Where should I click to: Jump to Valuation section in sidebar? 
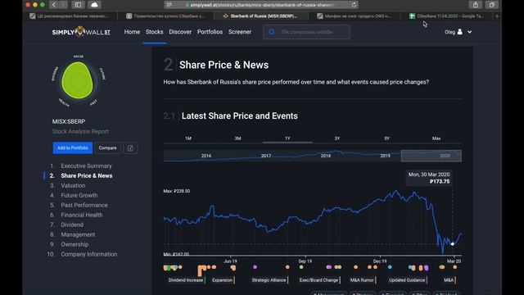pos(73,186)
